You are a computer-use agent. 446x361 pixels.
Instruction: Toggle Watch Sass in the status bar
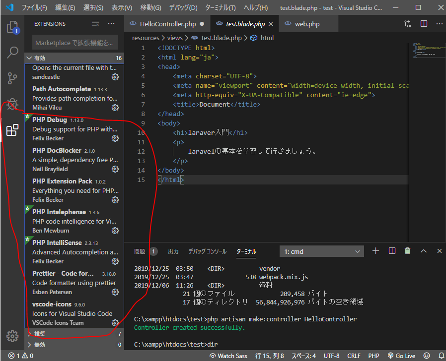tap(228, 356)
